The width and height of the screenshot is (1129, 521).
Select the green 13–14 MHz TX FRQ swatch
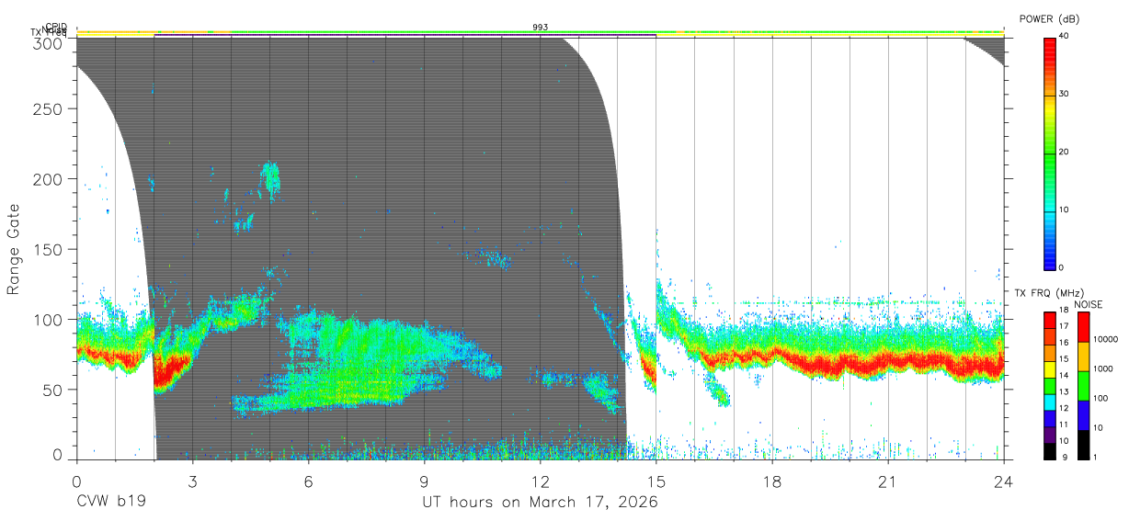(x=1049, y=386)
